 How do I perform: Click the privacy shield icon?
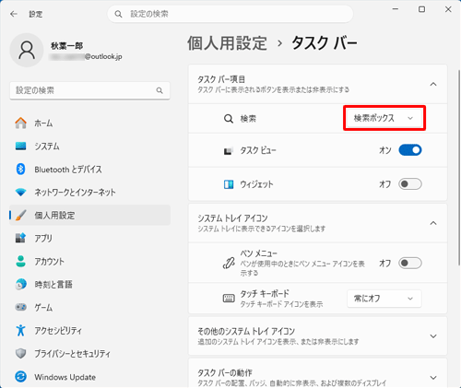(x=20, y=354)
